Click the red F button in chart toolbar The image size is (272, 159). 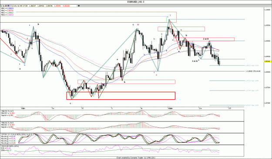[6, 6]
